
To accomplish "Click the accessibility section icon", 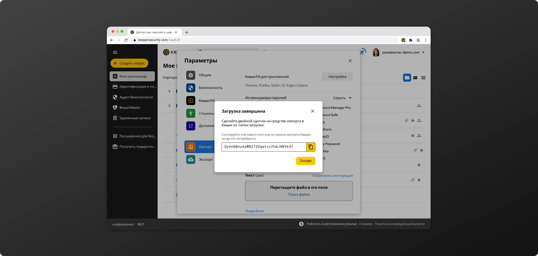I will click(191, 113).
